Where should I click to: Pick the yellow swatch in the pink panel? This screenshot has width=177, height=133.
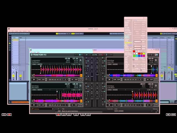144,53
